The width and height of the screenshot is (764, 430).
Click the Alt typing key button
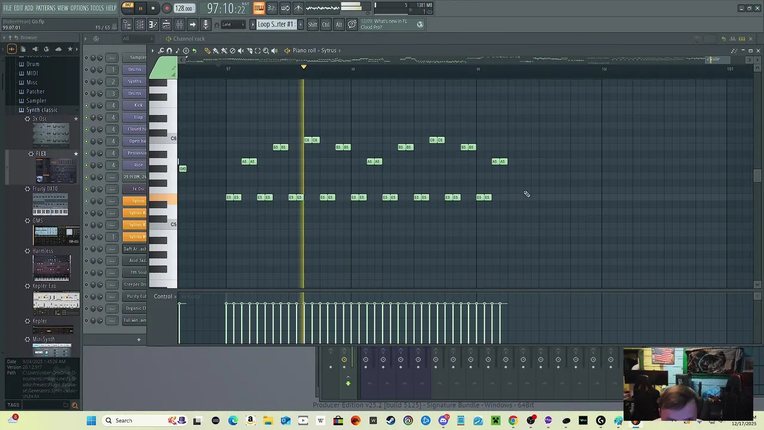339,24
